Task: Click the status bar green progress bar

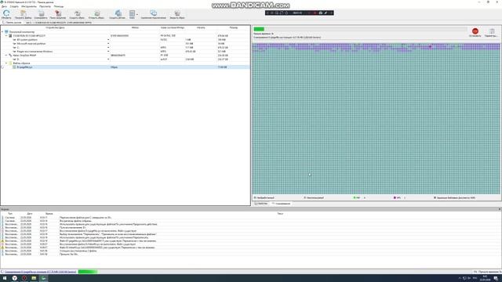Action: pyautogui.click(x=88, y=272)
